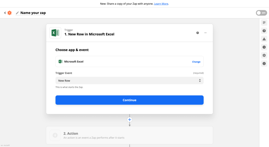Open the trigger step three-dot menu

pyautogui.click(x=205, y=33)
